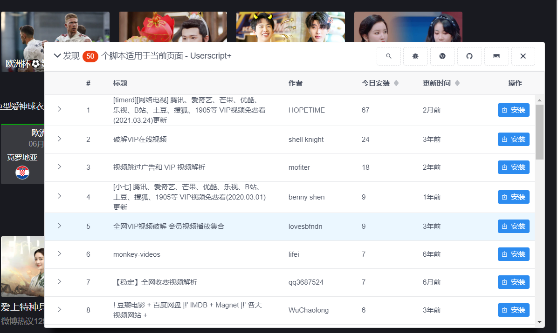
Task: Click the circular browser icon in header
Action: tap(442, 56)
